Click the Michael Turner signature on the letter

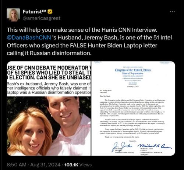[x=155, y=146]
